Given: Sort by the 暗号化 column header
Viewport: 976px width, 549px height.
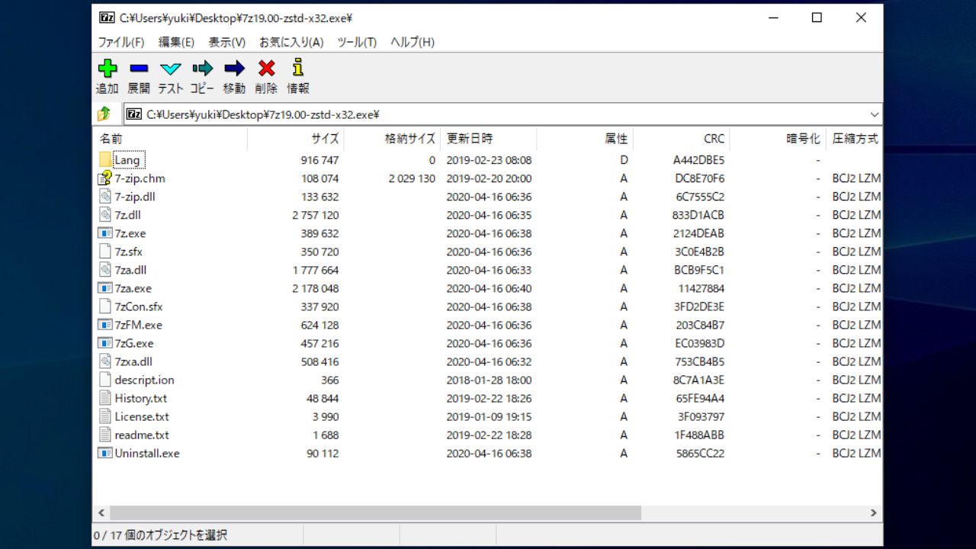Looking at the screenshot, I should tap(778, 139).
